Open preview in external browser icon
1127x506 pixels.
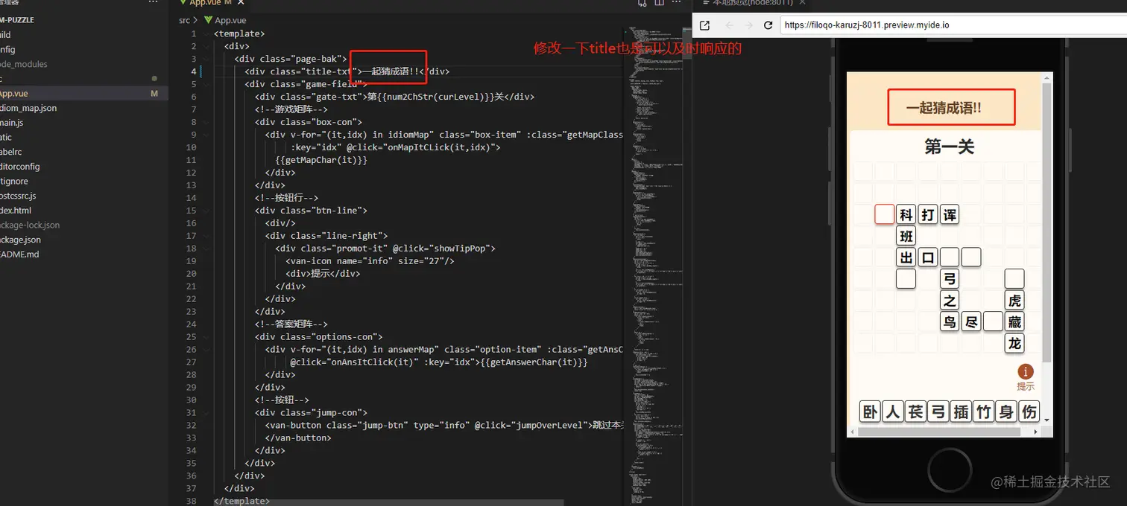pyautogui.click(x=704, y=25)
